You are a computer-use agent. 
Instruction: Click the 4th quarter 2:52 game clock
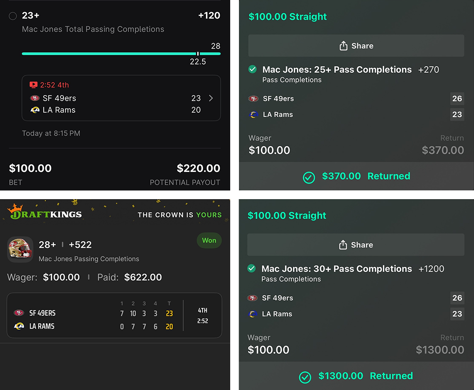(x=203, y=316)
